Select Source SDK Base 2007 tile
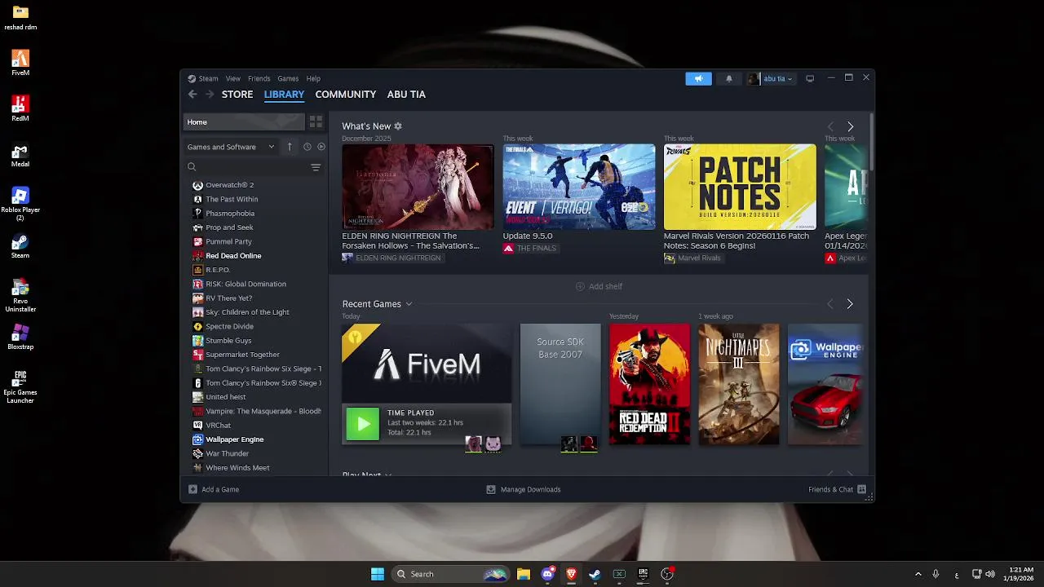The height and width of the screenshot is (587, 1044). pos(560,384)
